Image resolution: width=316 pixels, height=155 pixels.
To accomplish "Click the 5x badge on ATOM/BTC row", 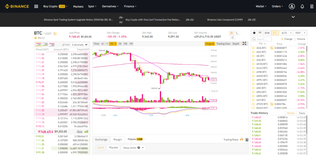I will click(x=272, y=104).
